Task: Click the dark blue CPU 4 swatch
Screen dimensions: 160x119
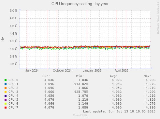Action: [6, 96]
